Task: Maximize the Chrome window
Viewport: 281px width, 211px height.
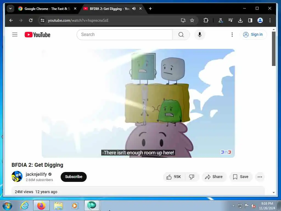Action: [257, 8]
